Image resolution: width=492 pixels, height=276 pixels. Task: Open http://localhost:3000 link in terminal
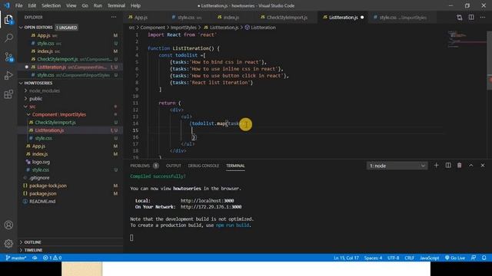[207, 201]
